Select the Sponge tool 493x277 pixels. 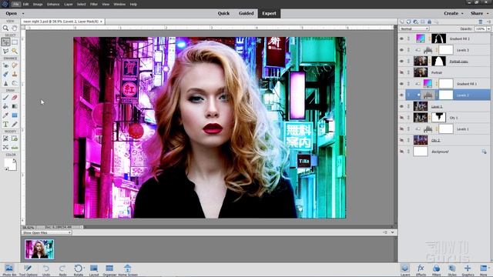15,83
